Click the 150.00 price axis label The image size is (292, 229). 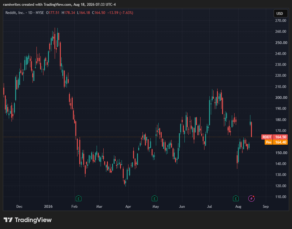[x=281, y=153]
